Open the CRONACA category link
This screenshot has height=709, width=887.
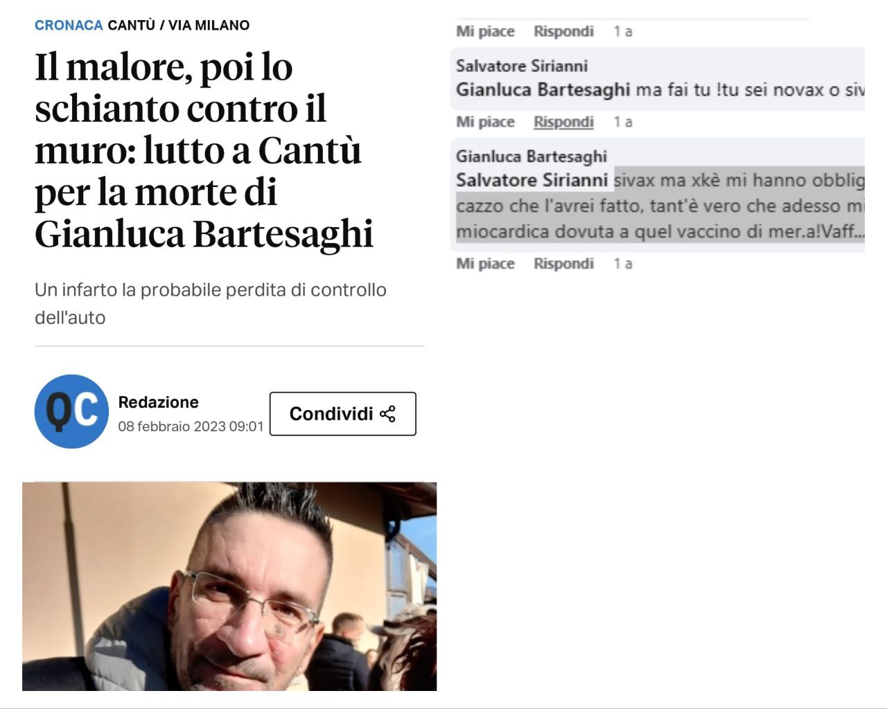pos(69,25)
